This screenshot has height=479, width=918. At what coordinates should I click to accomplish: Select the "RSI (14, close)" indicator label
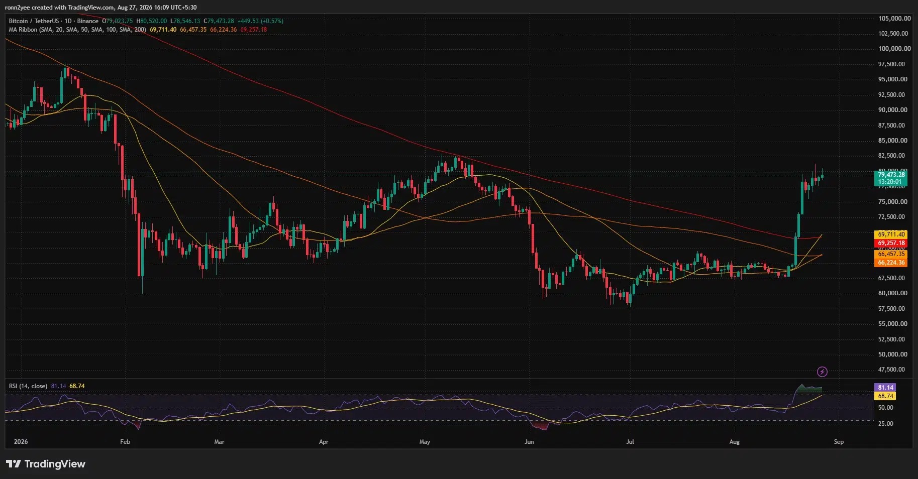[28, 386]
